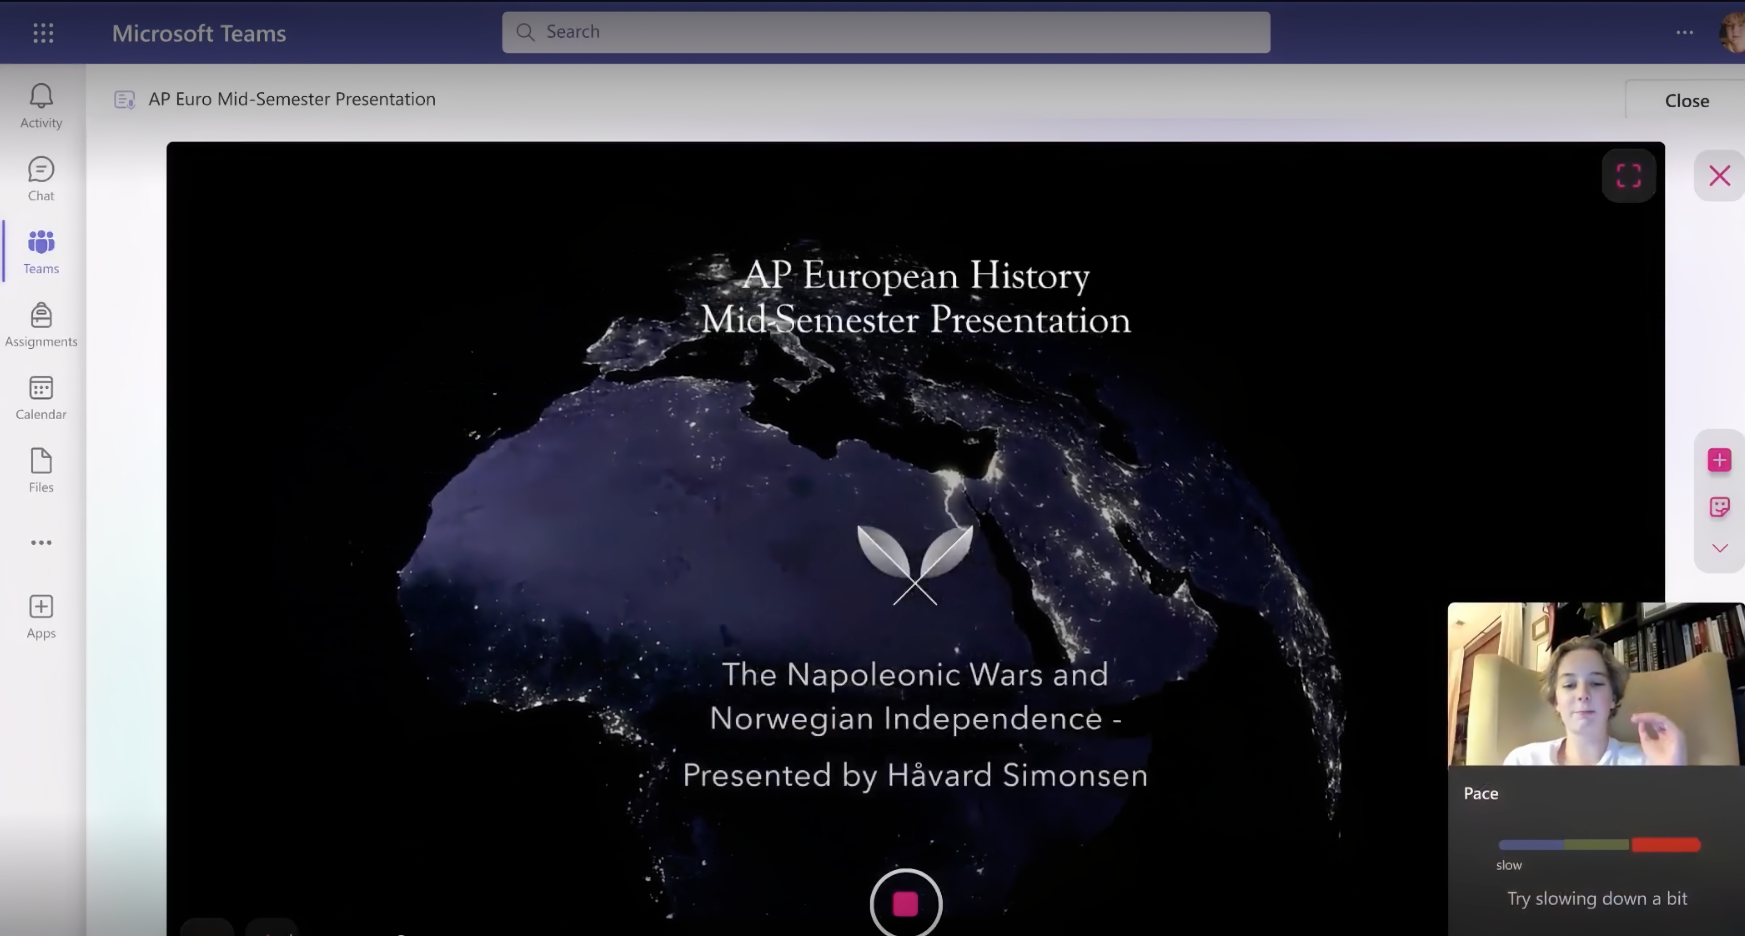This screenshot has width=1745, height=936.
Task: Search in Teams search bar
Action: pos(886,31)
